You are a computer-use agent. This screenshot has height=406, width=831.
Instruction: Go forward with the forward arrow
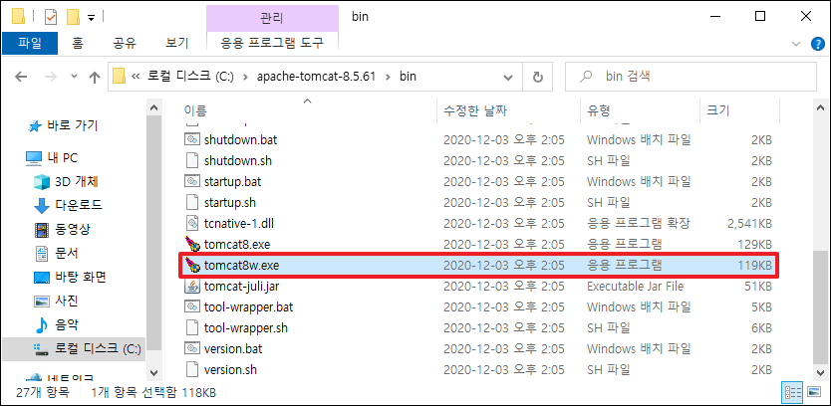click(x=51, y=77)
